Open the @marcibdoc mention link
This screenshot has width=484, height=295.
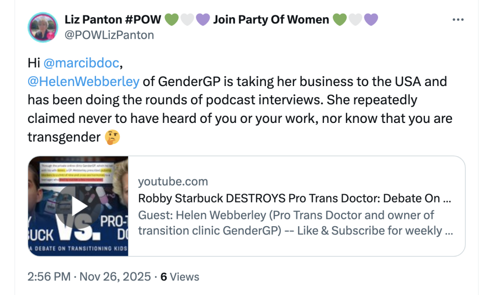81,63
